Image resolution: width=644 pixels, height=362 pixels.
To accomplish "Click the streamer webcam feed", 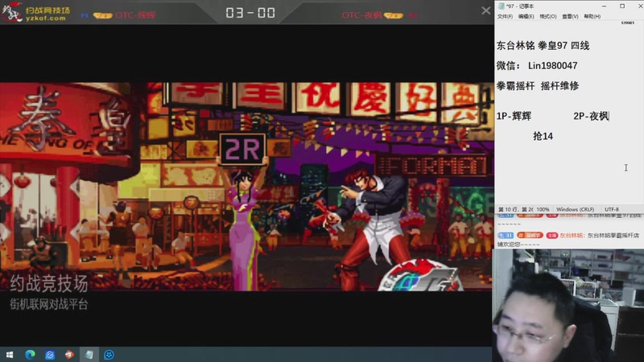I will [x=568, y=306].
